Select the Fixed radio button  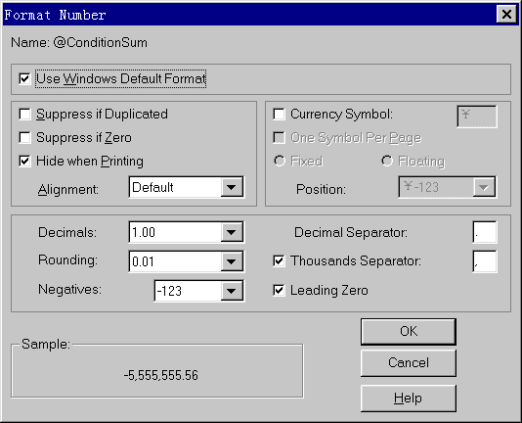pyautogui.click(x=280, y=162)
